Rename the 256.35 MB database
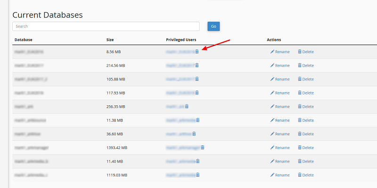The image size is (377, 188). (280, 107)
